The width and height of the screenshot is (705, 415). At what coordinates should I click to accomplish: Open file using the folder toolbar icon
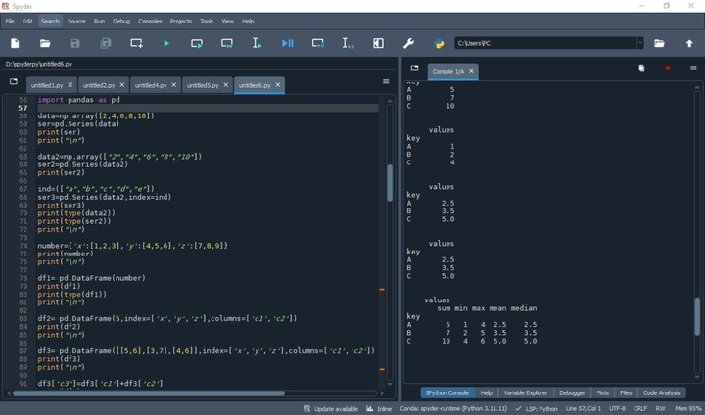pyautogui.click(x=45, y=43)
